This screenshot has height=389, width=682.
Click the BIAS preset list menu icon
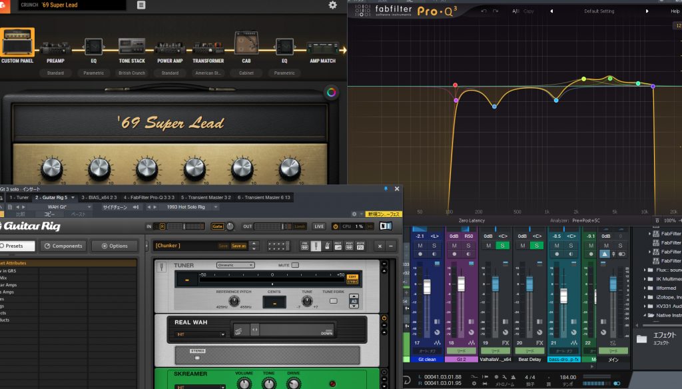[141, 5]
